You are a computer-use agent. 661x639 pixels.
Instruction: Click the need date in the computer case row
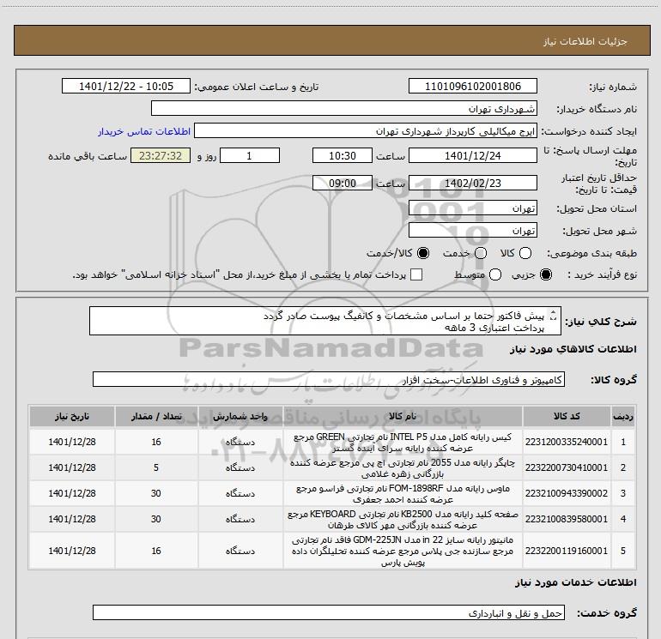point(72,442)
